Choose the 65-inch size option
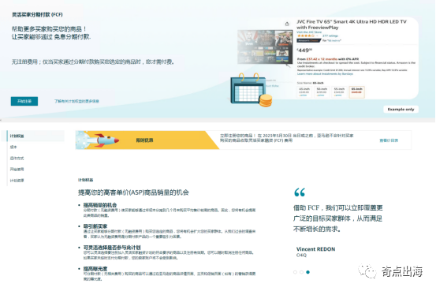436x291 pixels. click(356, 91)
